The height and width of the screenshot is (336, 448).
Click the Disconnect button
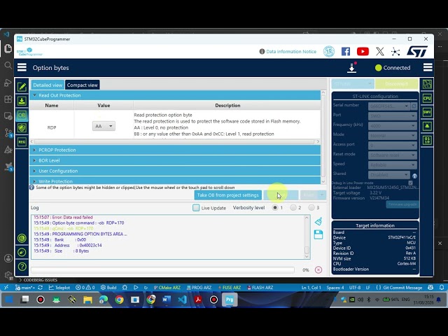[x=397, y=84]
